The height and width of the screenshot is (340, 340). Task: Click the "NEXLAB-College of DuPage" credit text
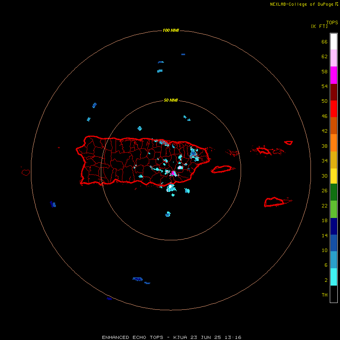301,4
